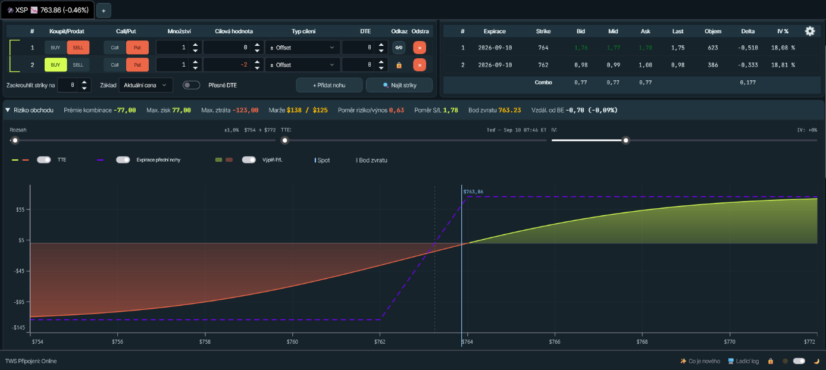Increase quantity stepper for leg 1

[x=195, y=45]
